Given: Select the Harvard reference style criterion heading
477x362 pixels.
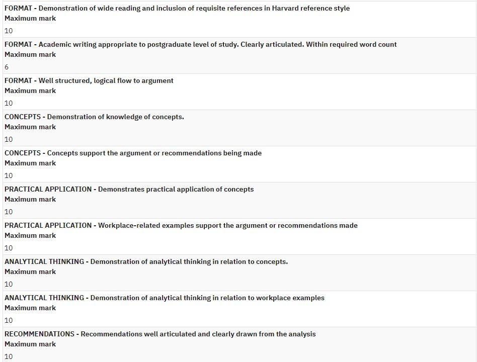Looking at the screenshot, I should [x=177, y=8].
